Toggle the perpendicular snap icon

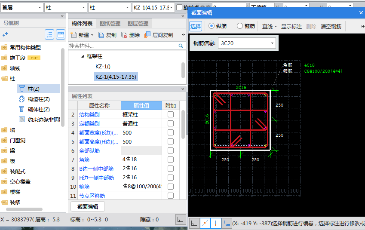216,224
